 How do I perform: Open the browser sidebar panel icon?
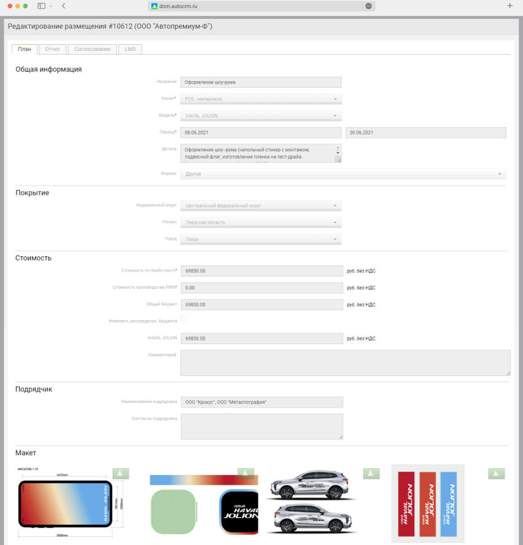(41, 6)
